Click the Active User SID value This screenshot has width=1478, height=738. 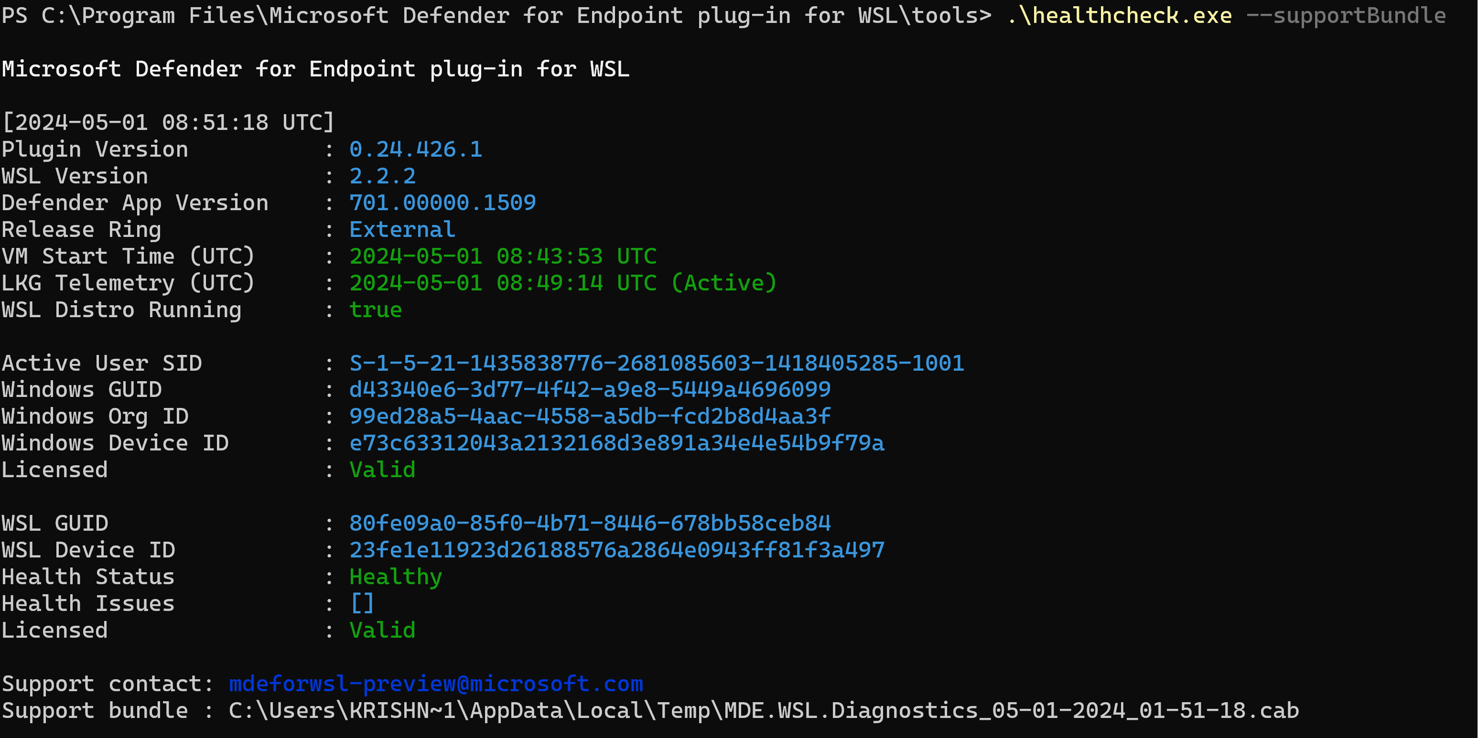(x=657, y=364)
